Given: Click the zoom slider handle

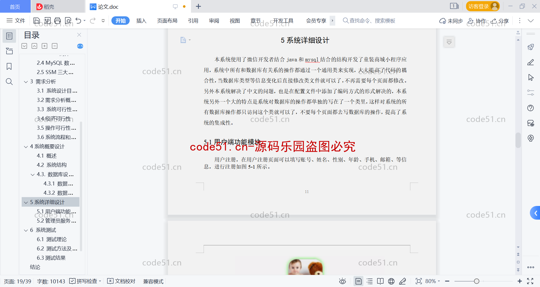Looking at the screenshot, I should pos(476,281).
